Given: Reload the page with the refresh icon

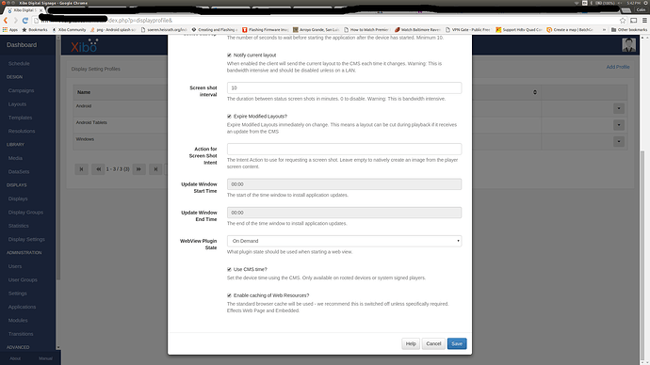Looking at the screenshot, I should (25, 21).
